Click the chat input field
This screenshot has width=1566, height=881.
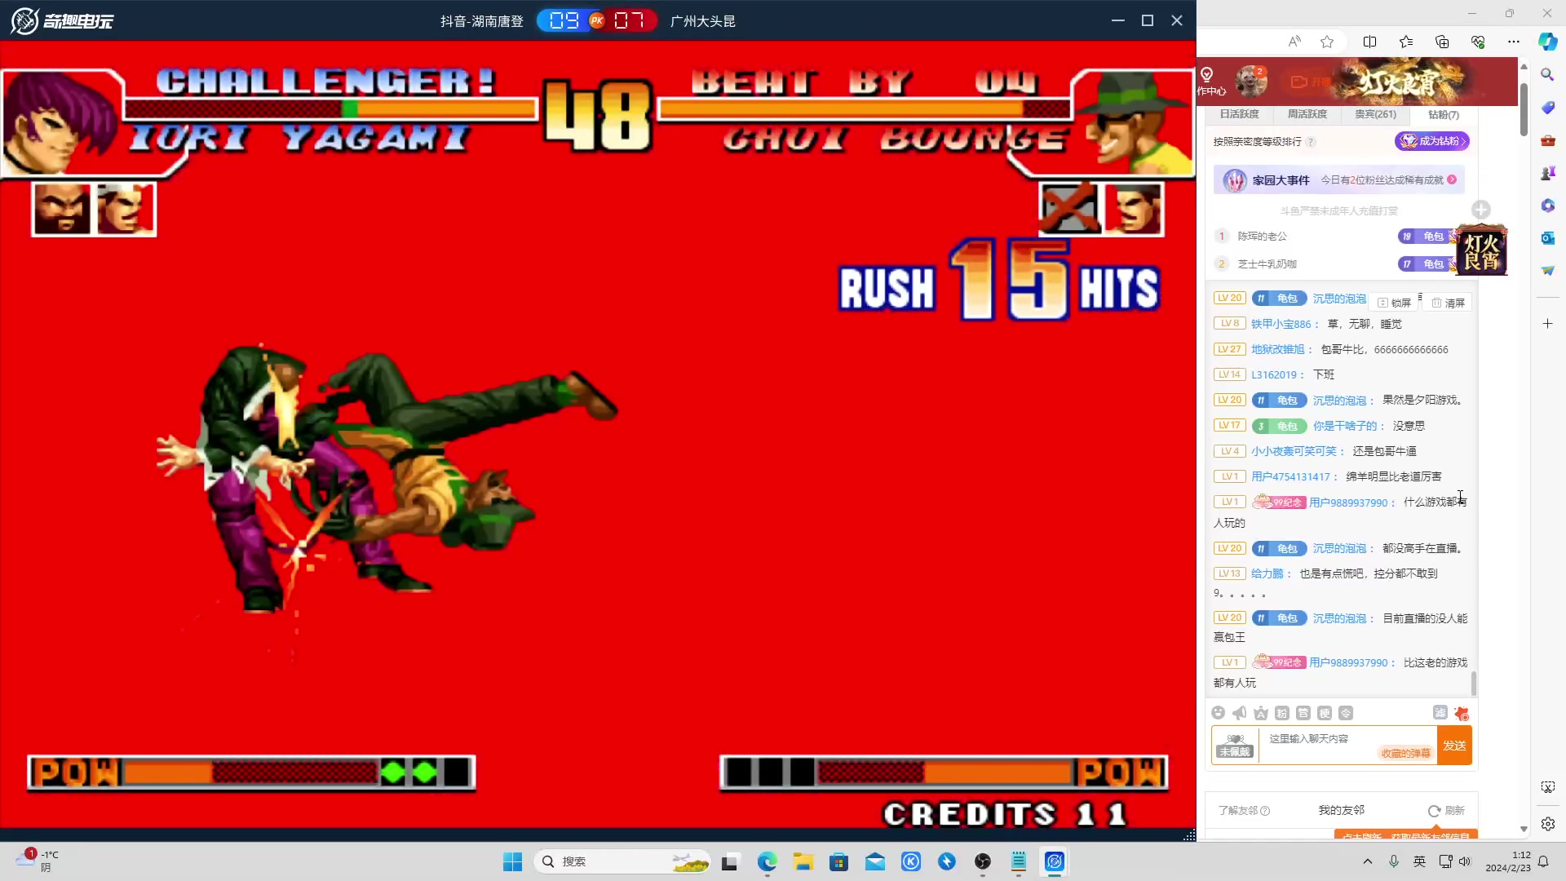(x=1347, y=745)
